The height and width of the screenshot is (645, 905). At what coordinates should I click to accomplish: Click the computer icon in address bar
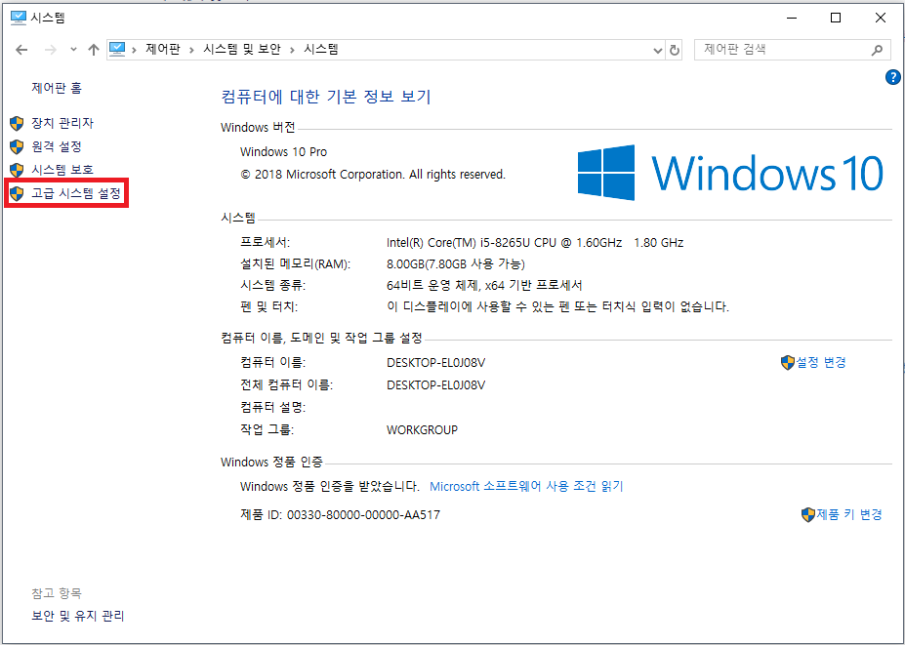[118, 50]
